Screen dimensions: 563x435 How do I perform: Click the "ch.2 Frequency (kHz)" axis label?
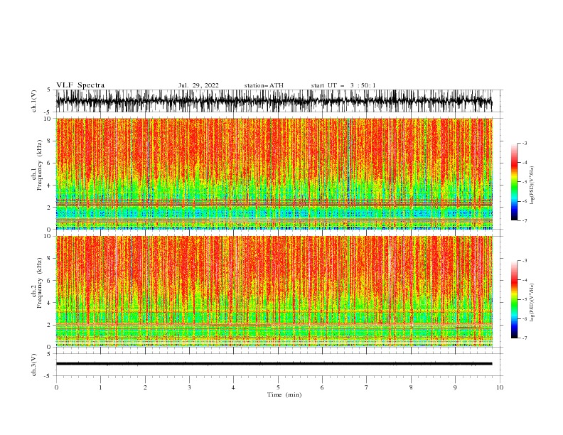(37, 283)
